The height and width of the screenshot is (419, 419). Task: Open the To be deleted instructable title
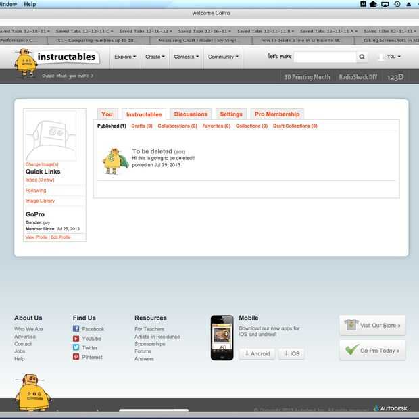[152, 151]
